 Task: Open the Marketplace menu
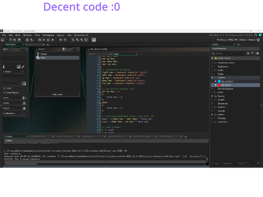48,35
